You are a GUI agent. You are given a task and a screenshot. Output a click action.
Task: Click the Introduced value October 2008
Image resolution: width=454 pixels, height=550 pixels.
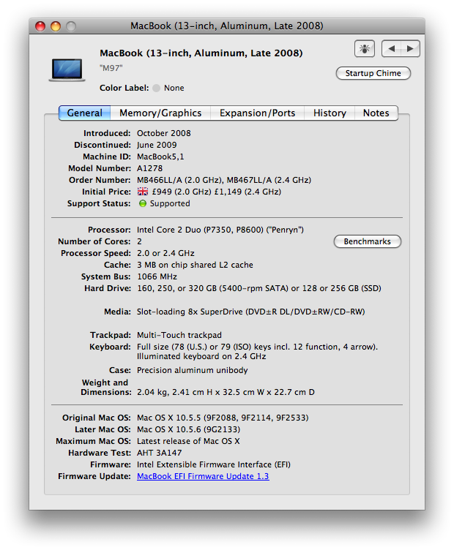164,133
